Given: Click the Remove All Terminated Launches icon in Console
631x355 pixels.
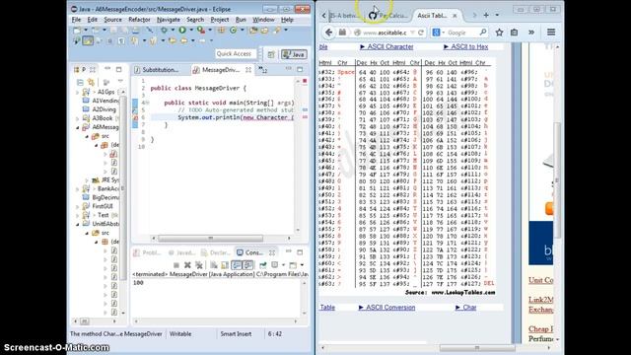Looking at the screenshot, I should tap(199, 265).
